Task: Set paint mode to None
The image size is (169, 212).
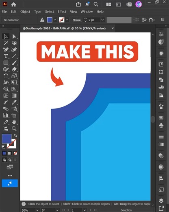Action: pyautogui.click(x=15, y=153)
